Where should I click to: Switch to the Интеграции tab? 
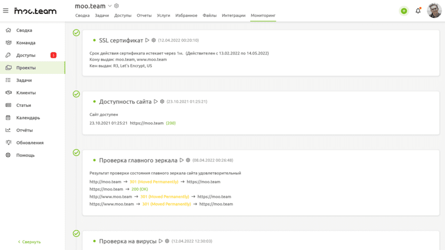[234, 16]
